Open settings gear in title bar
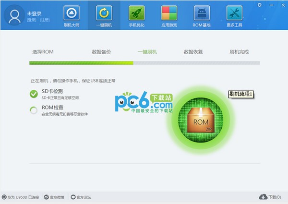 (x=260, y=5)
